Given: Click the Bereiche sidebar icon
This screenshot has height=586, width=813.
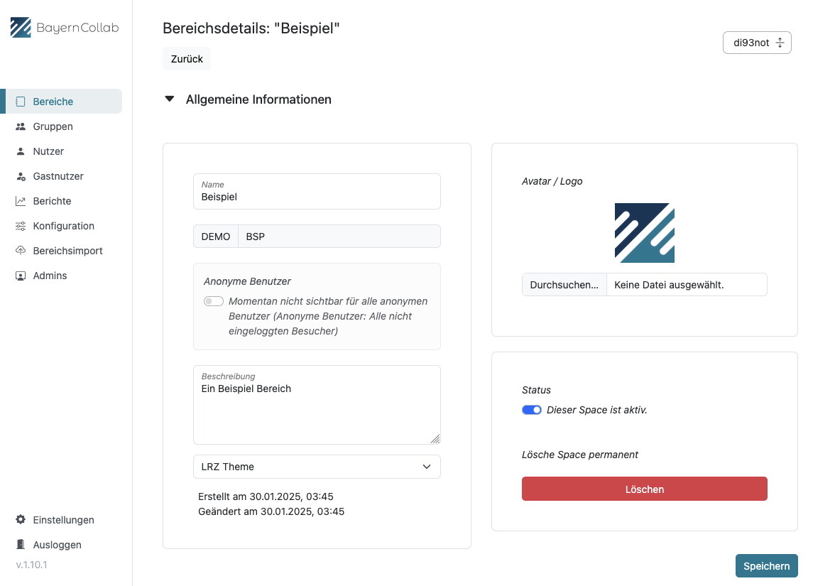Looking at the screenshot, I should (x=21, y=102).
